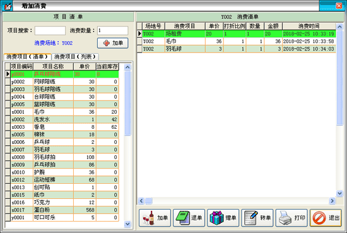The width and height of the screenshot is (347, 233).
Task: Switch to 消费项目（列表）tab
Action: coord(75,57)
